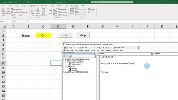Collapse the Modules folder in project tree
The image size is (178, 100).
(66, 66)
